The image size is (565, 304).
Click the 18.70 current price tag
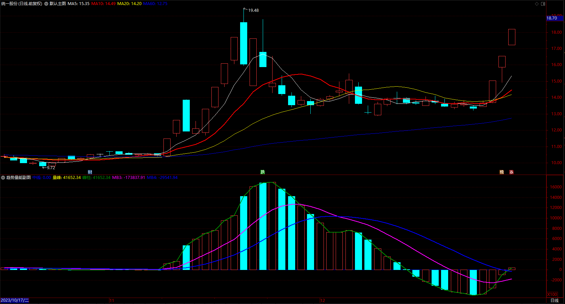[x=552, y=18]
